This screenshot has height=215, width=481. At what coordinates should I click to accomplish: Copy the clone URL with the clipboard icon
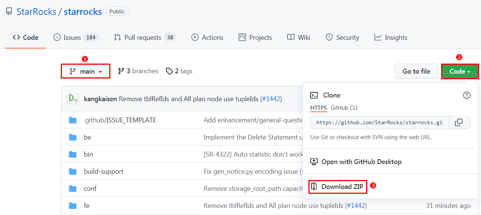tap(459, 122)
